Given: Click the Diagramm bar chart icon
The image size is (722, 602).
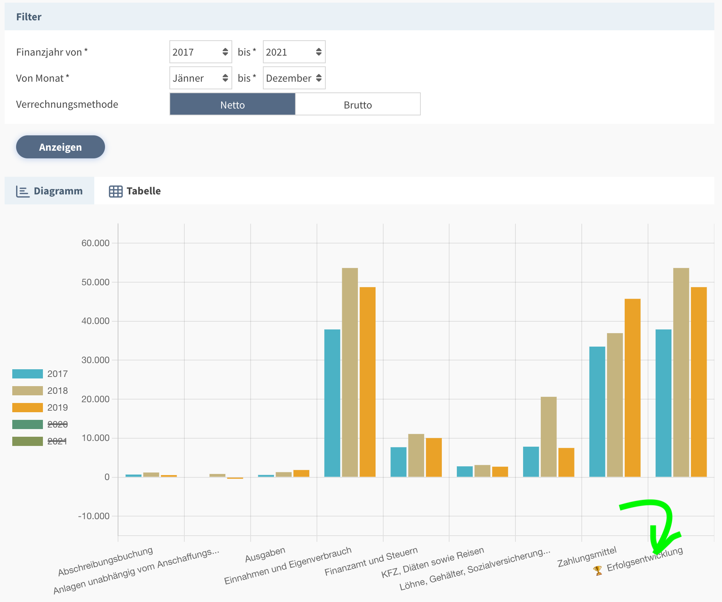Looking at the screenshot, I should pyautogui.click(x=23, y=191).
